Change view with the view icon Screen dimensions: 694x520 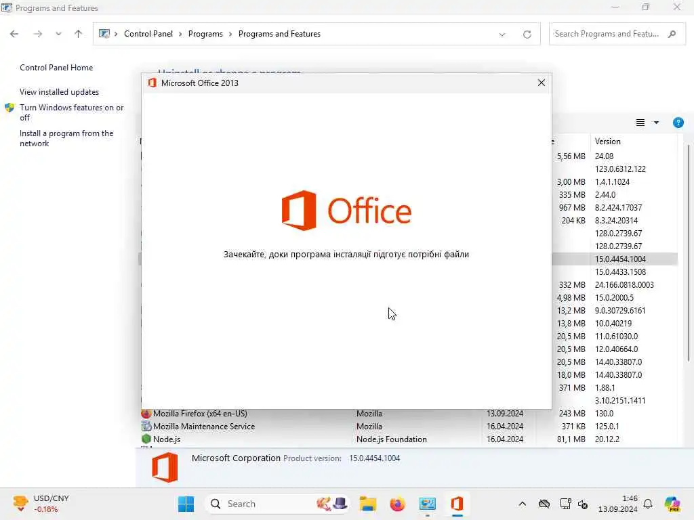[640, 123]
